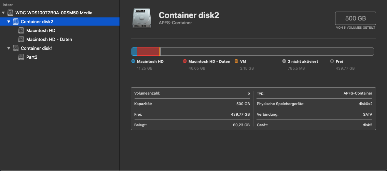Click the red segment of the storage bar
Viewport: 387px width, 171px height.
(x=148, y=52)
